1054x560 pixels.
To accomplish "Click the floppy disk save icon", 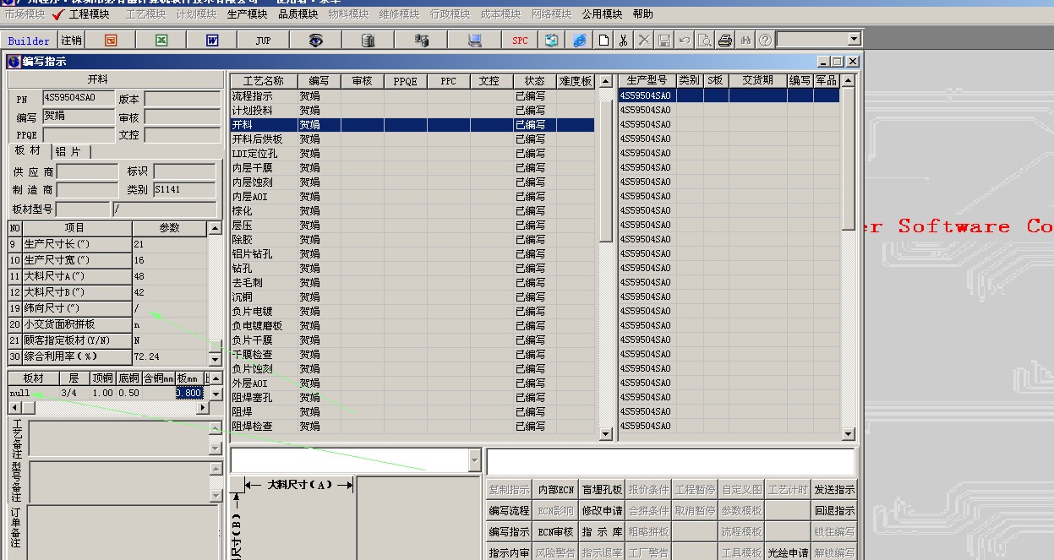I will point(664,40).
